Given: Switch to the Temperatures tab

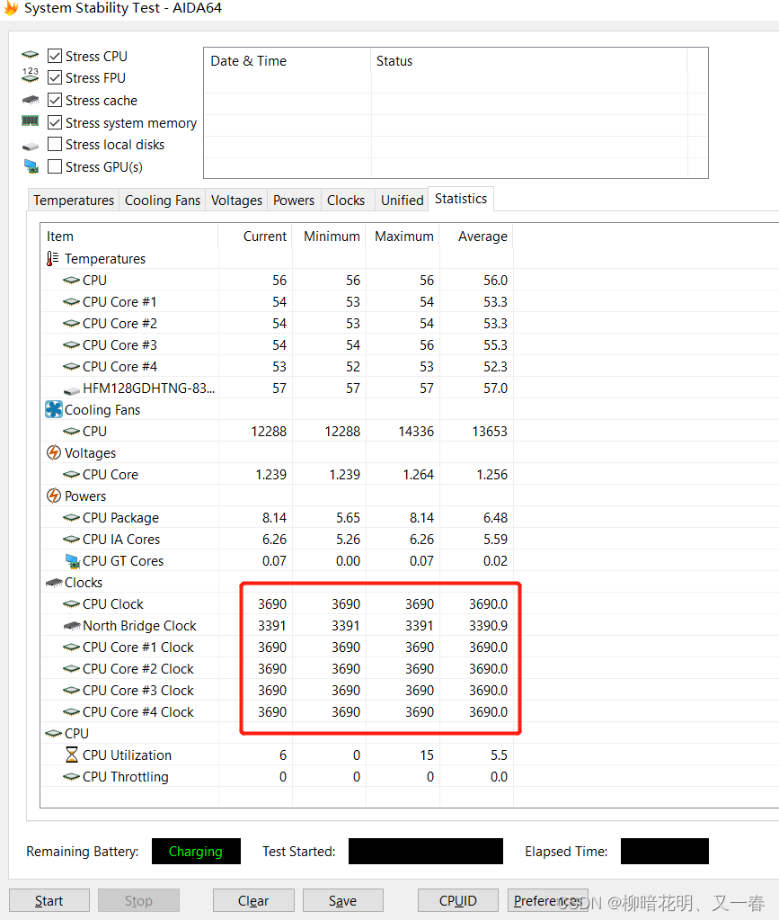Looking at the screenshot, I should 74,200.
